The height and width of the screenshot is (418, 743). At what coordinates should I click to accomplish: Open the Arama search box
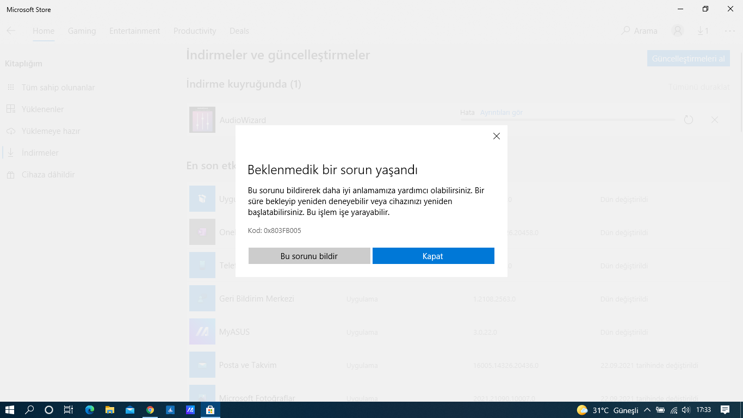[640, 31]
